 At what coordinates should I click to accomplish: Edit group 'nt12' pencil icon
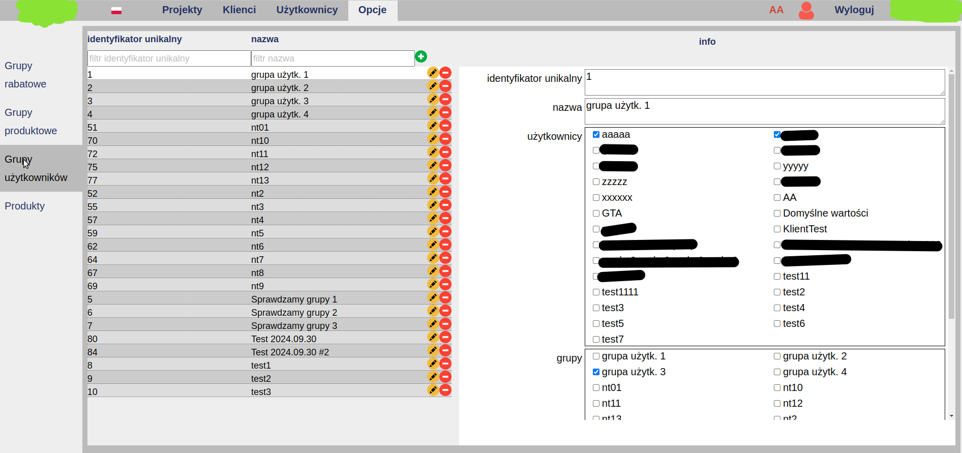[433, 165]
